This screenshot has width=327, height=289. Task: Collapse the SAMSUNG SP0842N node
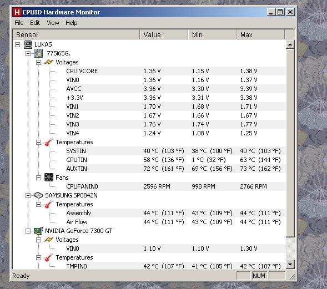coord(28,195)
